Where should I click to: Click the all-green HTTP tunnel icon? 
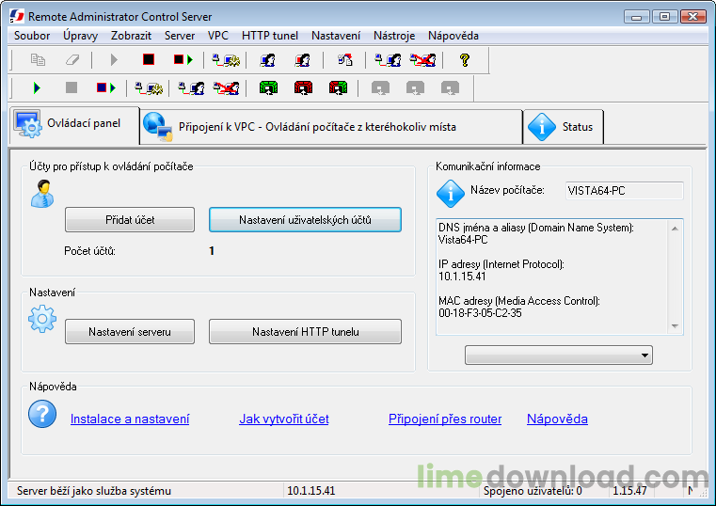pyautogui.click(x=268, y=87)
